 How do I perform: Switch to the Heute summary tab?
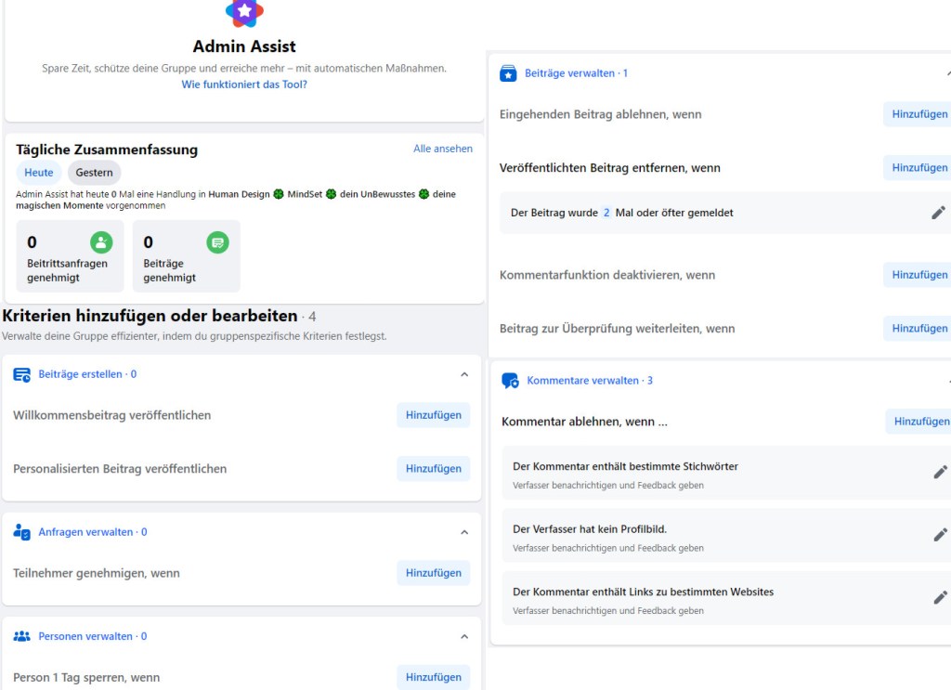click(39, 173)
